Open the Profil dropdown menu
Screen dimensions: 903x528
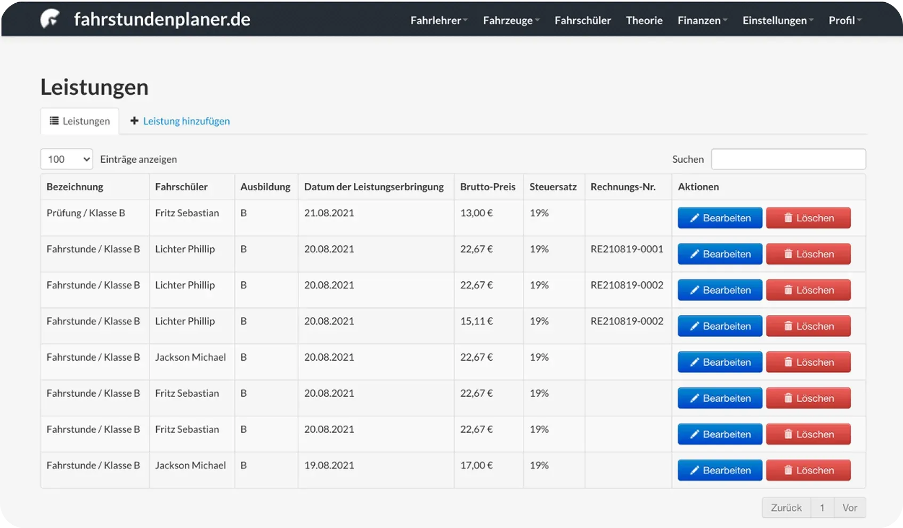(x=844, y=20)
